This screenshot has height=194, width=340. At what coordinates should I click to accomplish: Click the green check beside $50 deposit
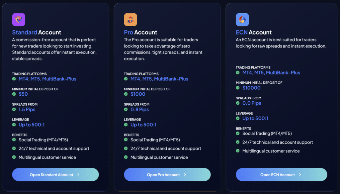coord(14,94)
